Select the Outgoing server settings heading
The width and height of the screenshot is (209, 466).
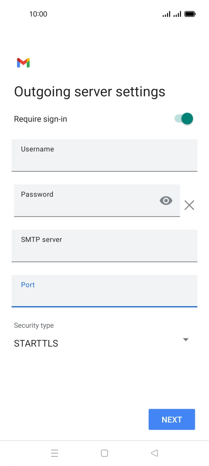click(x=90, y=91)
